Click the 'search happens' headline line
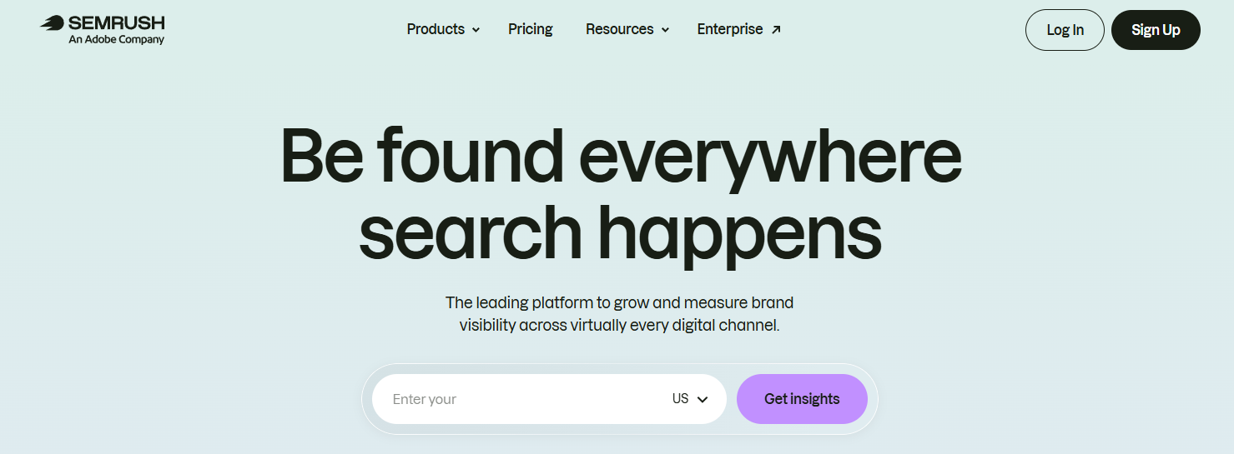The image size is (1234, 454). coord(620,232)
